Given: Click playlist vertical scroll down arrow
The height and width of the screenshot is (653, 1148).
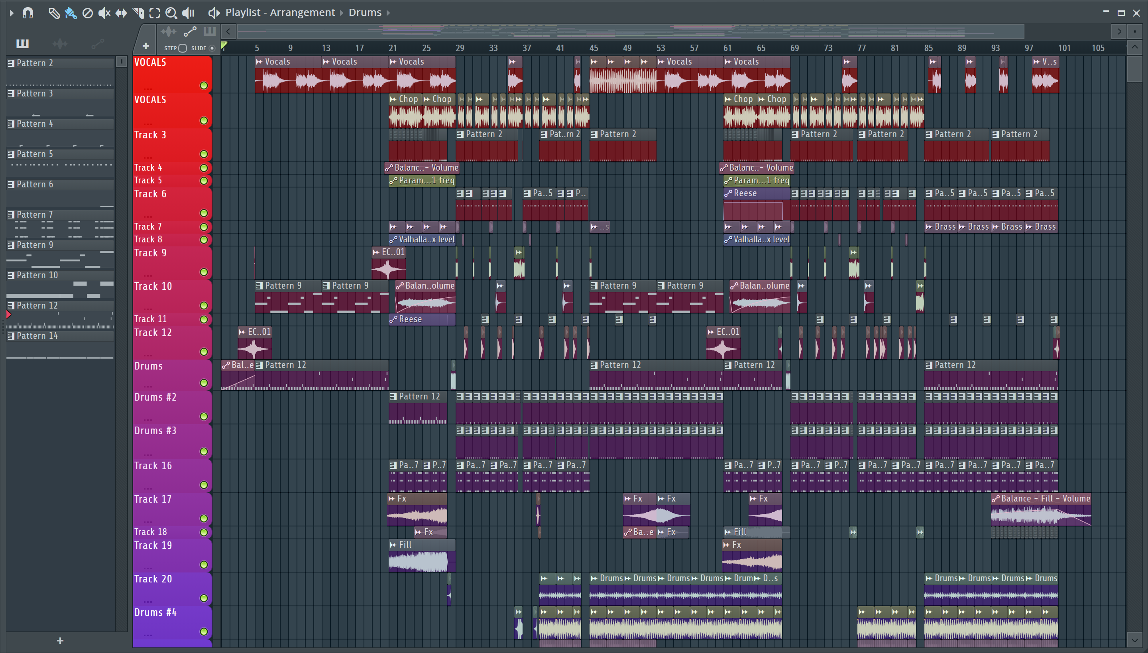Looking at the screenshot, I should (1134, 639).
